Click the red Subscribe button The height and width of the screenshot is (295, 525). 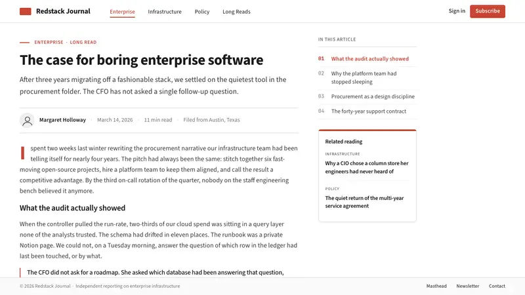(x=488, y=11)
